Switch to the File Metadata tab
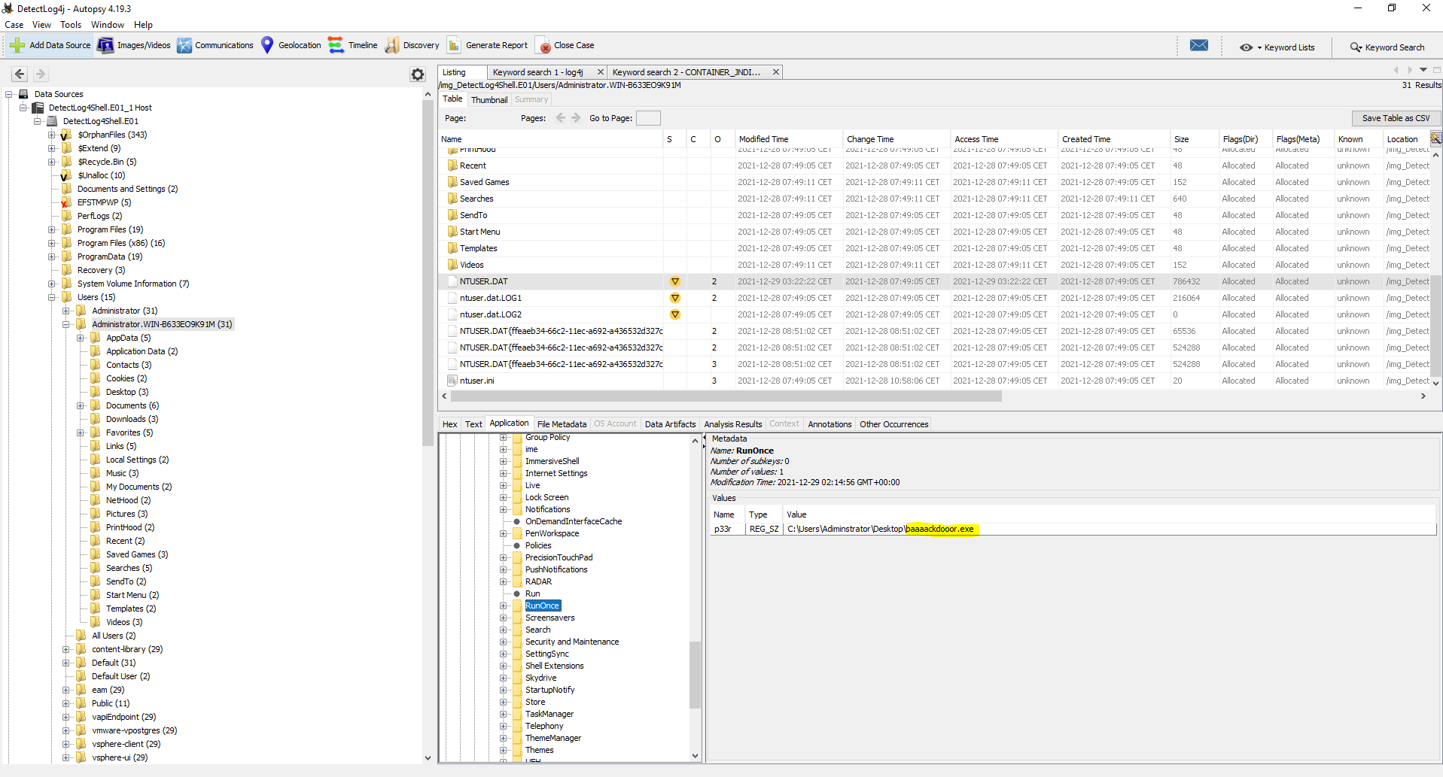The image size is (1443, 777). [561, 424]
